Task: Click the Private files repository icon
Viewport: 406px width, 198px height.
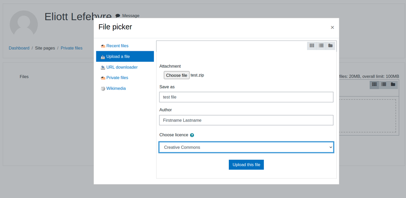Action: pos(103,78)
